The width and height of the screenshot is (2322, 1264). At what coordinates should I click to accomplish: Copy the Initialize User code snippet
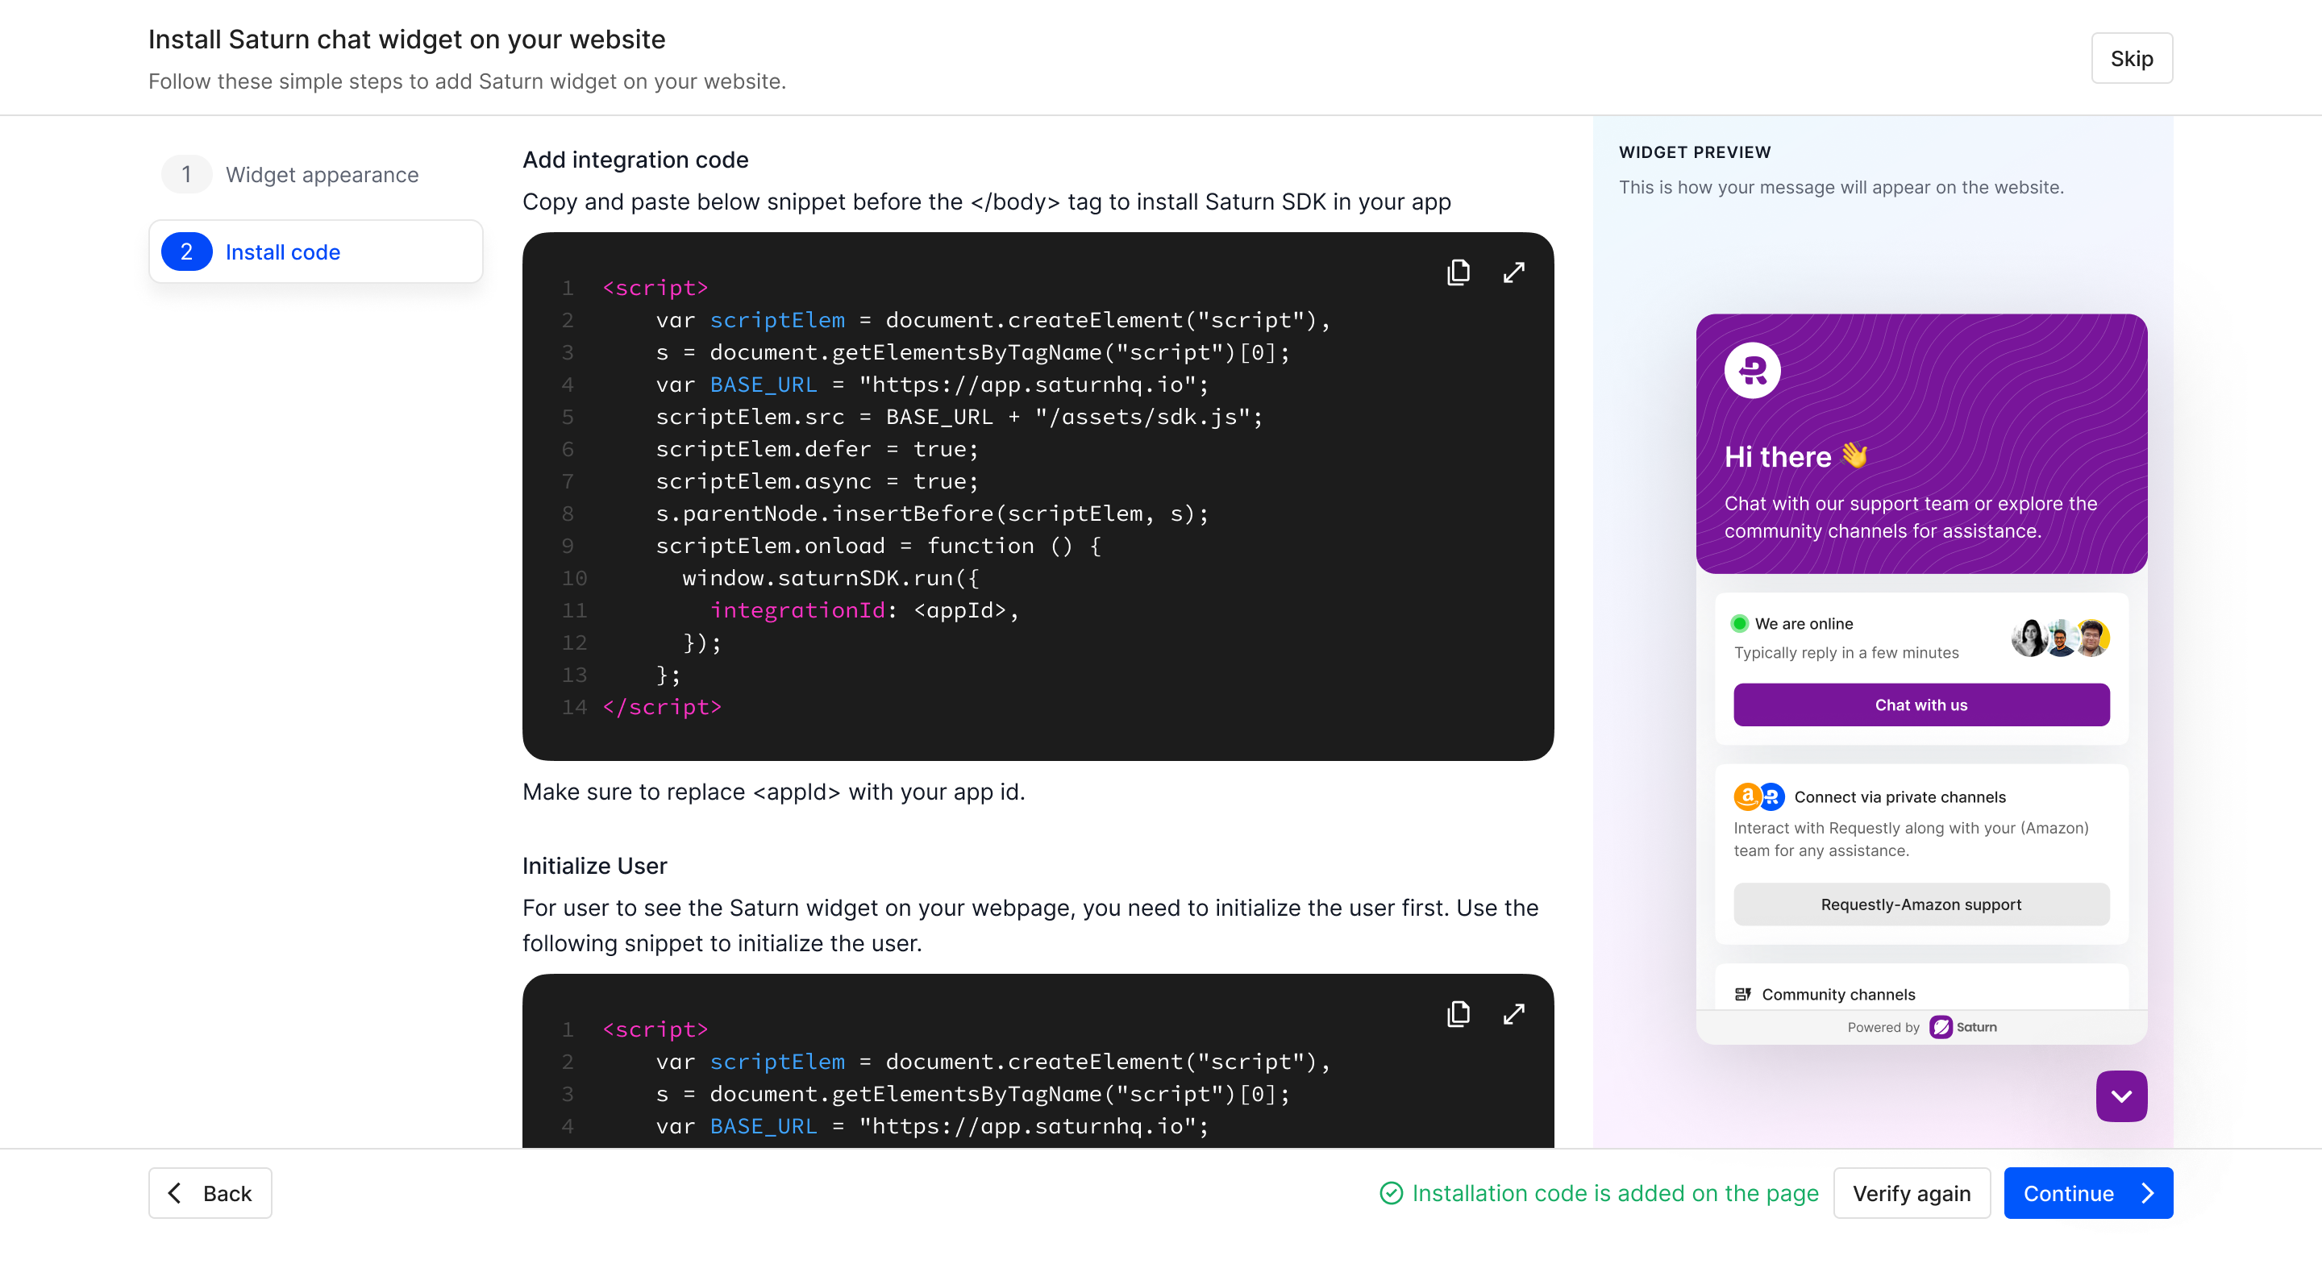(1458, 1014)
